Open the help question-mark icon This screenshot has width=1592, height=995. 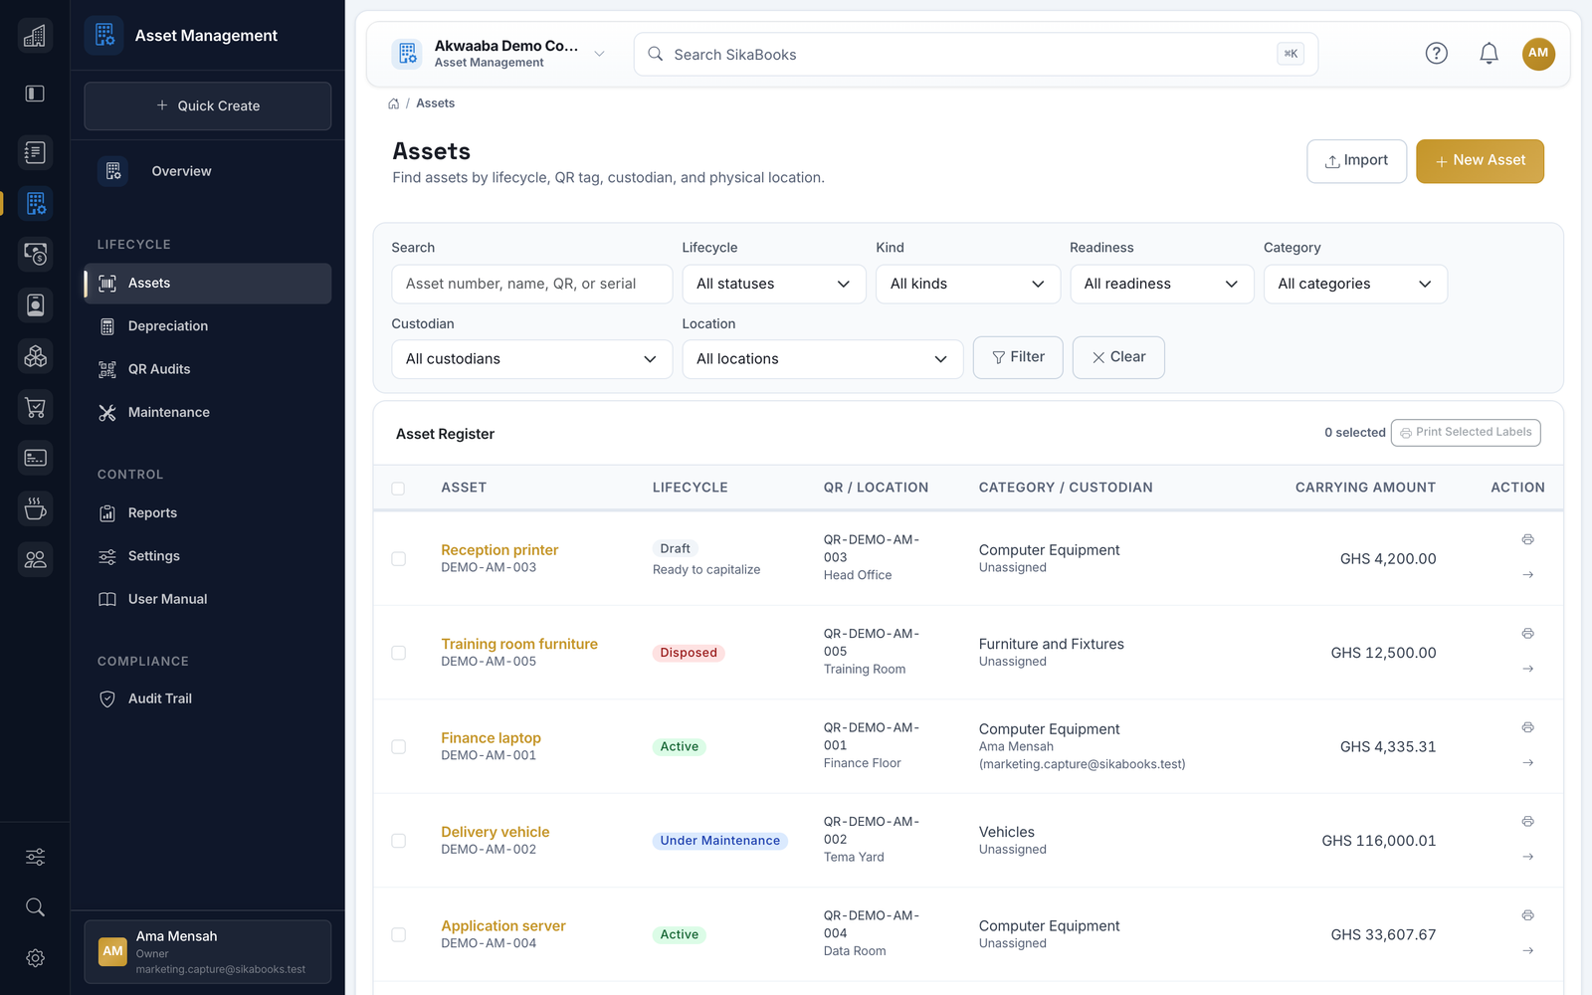coord(1436,54)
